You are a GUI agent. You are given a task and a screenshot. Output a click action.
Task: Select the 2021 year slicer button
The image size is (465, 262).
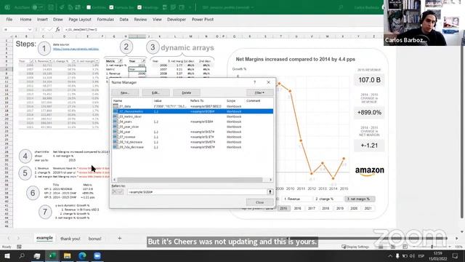click(x=368, y=208)
